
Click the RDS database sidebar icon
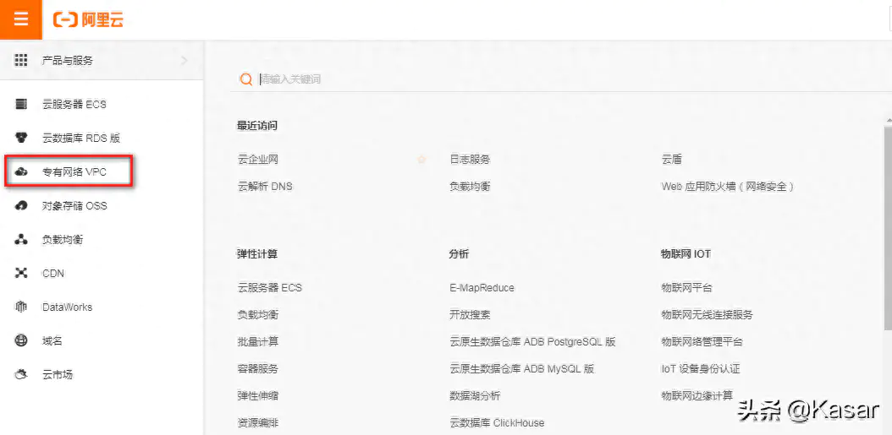pyautogui.click(x=22, y=138)
